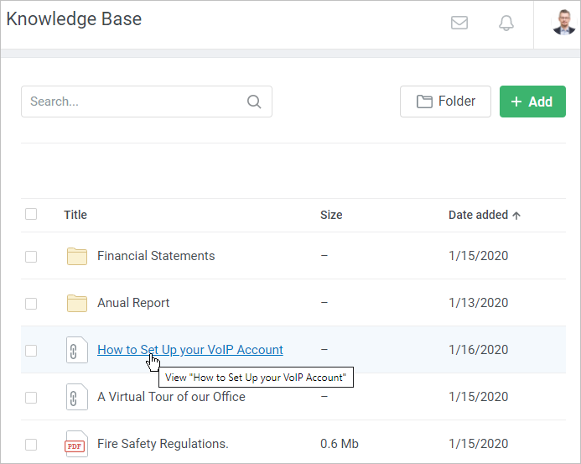Screen dimensions: 581x464
Task: Click the VoIP Account link attachment icon
Action: [x=77, y=350]
